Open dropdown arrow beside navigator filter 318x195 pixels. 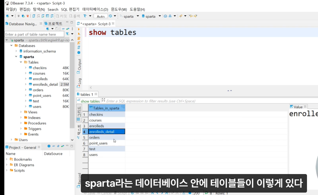point(72,34)
